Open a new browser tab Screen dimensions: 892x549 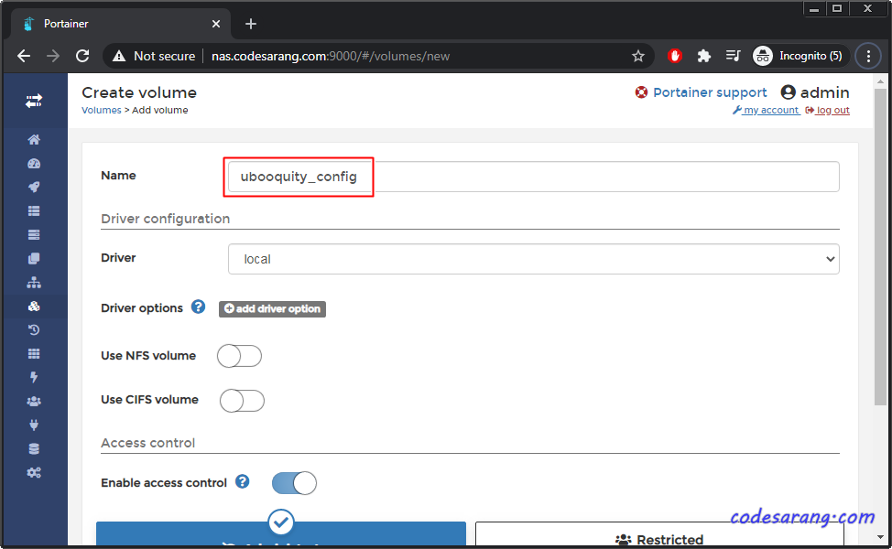point(251,24)
